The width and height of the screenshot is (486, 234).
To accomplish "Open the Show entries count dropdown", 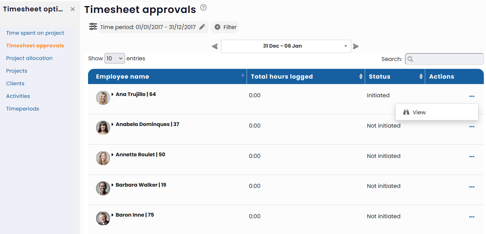I will pos(115,58).
